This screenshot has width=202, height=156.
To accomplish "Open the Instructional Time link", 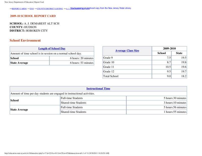I will (98, 89).
